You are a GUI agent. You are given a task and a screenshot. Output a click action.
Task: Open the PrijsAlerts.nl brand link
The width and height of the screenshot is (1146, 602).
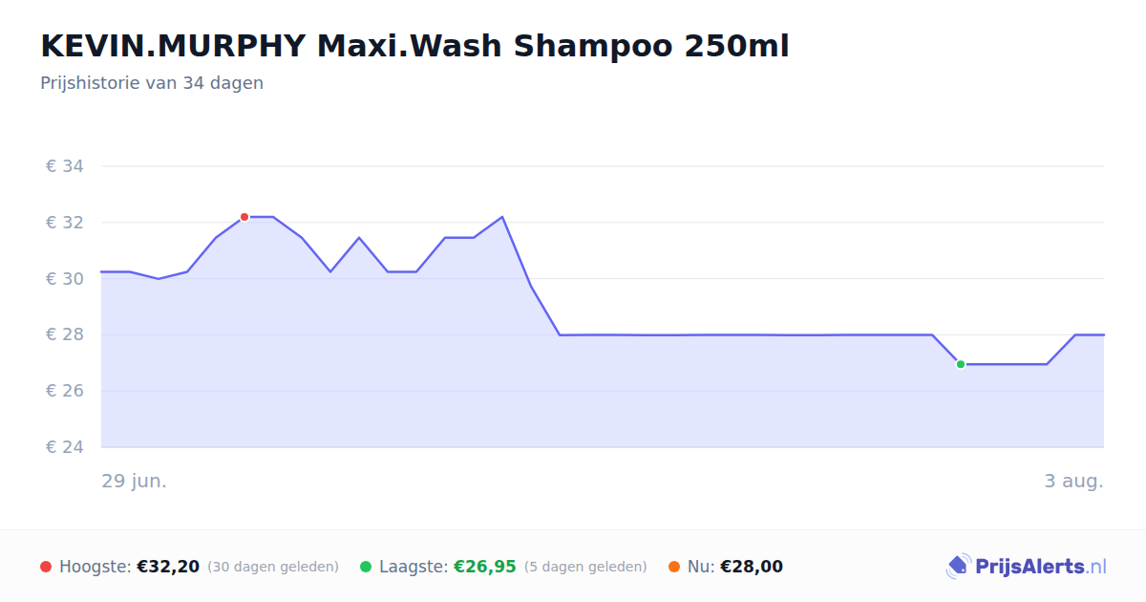[1027, 567]
